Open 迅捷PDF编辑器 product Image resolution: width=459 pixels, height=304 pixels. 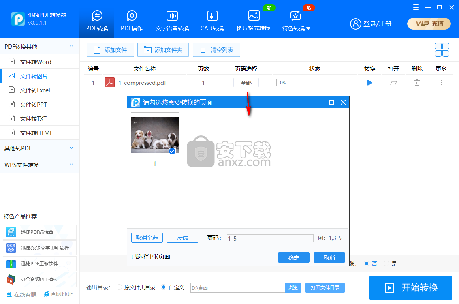point(40,232)
